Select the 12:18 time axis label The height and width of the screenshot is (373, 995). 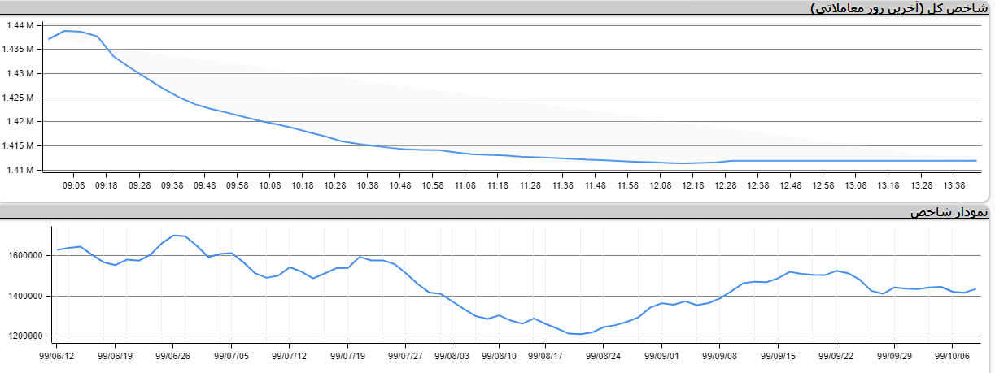(x=692, y=185)
